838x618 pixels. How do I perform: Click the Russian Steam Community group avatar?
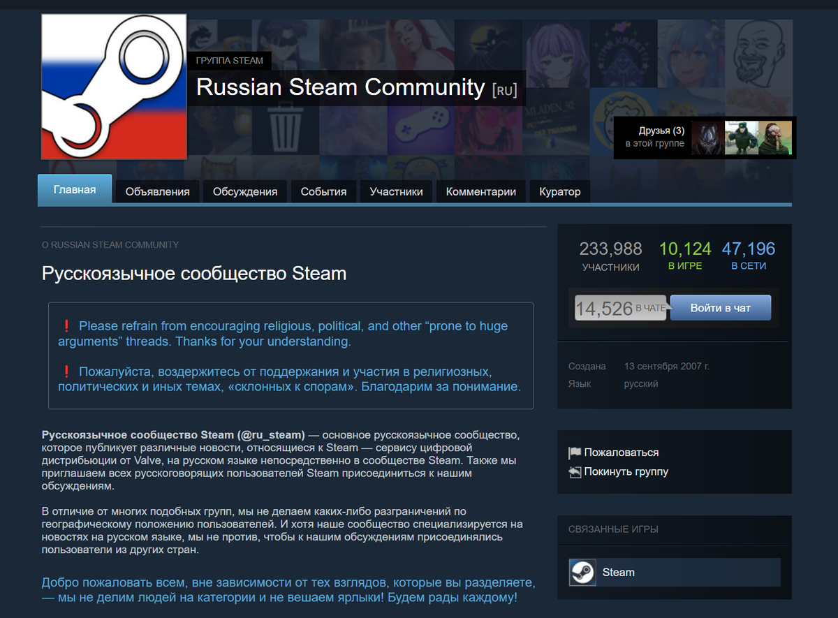coord(114,87)
